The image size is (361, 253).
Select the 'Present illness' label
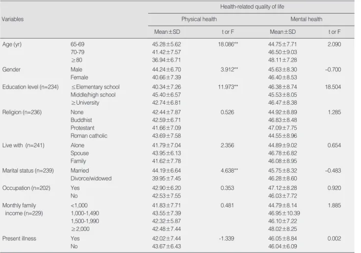tap(19, 238)
